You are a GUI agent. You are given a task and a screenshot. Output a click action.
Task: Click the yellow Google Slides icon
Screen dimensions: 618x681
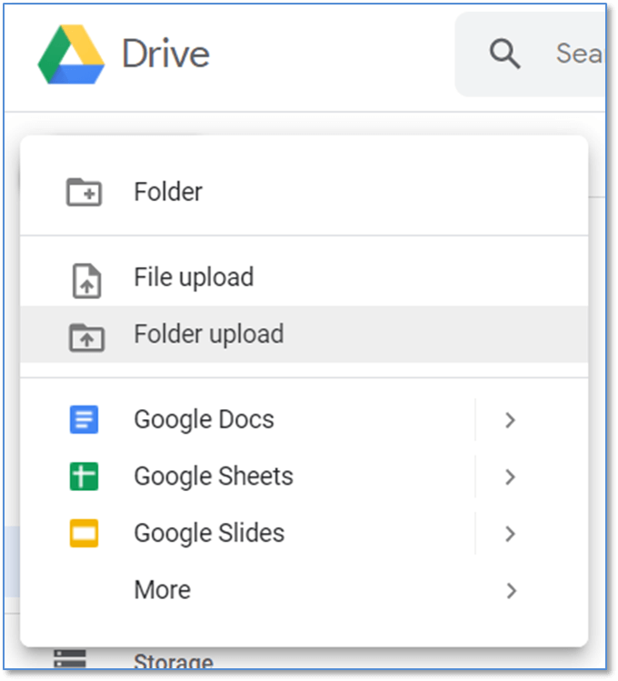tap(85, 534)
